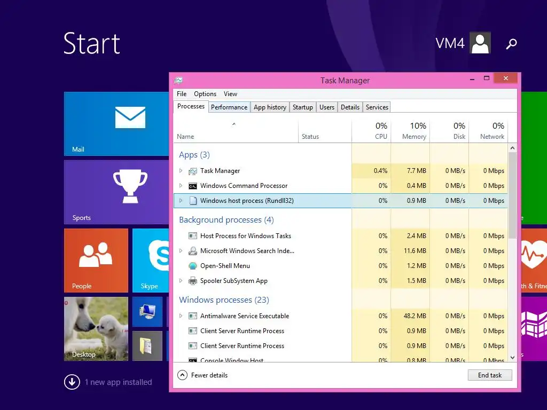Screen dimensions: 547x410
Task: Click the scrollbar up arrow
Action: click(512, 148)
